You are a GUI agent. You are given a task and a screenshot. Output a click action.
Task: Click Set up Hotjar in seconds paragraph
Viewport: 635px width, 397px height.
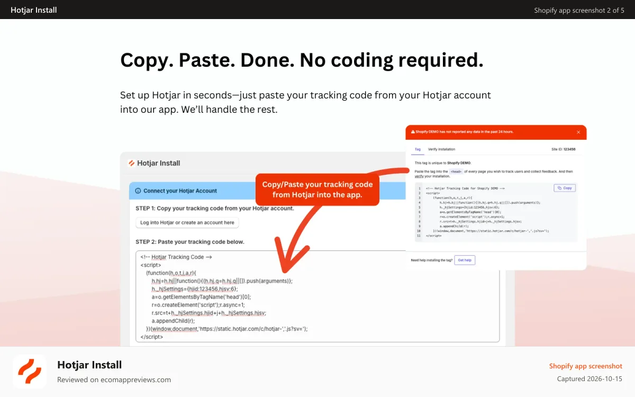tap(305, 103)
